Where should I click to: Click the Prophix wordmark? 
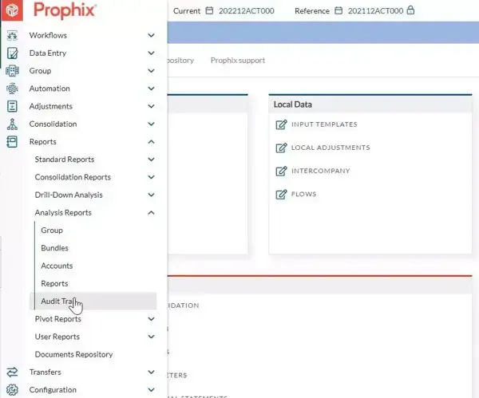coord(65,10)
